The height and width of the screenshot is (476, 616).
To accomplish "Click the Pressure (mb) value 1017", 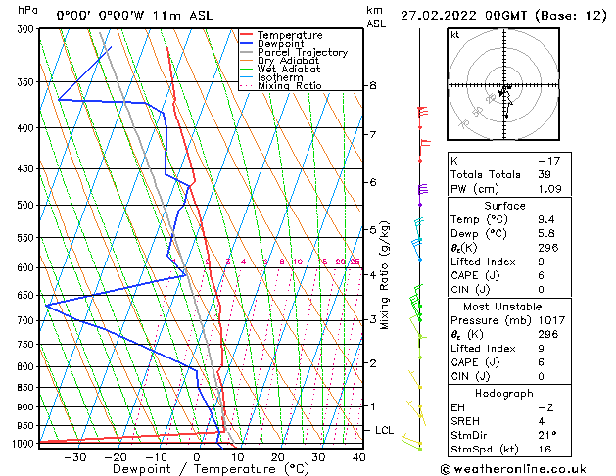I will tap(551, 320).
